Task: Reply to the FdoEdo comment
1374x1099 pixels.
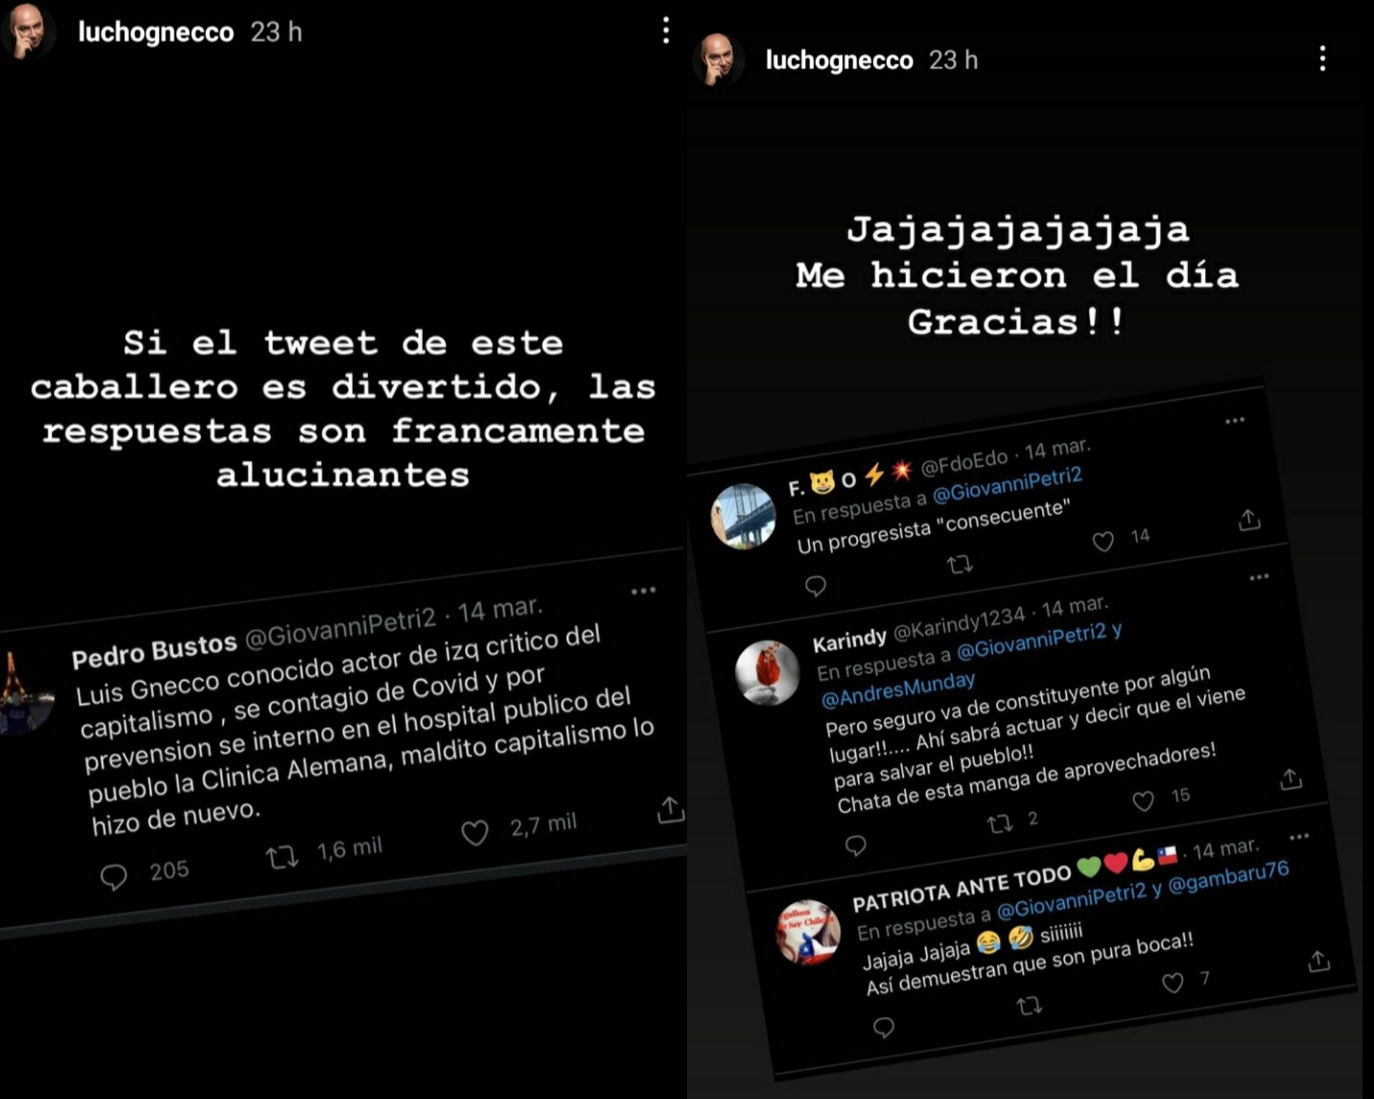Action: pos(815,587)
